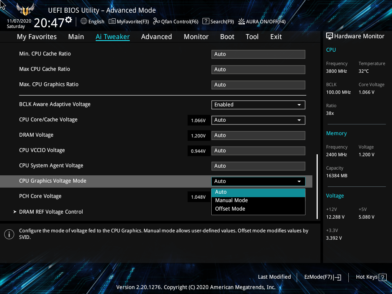The width and height of the screenshot is (392, 294).
Task: Click the 0.944V VCCIO voltage reading
Action: 199,151
